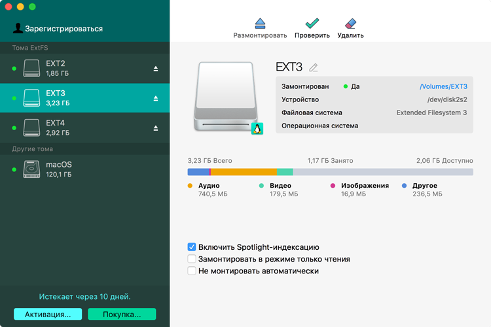Check Не монтировать автоматически option
This screenshot has width=491, height=327.
pos(192,271)
